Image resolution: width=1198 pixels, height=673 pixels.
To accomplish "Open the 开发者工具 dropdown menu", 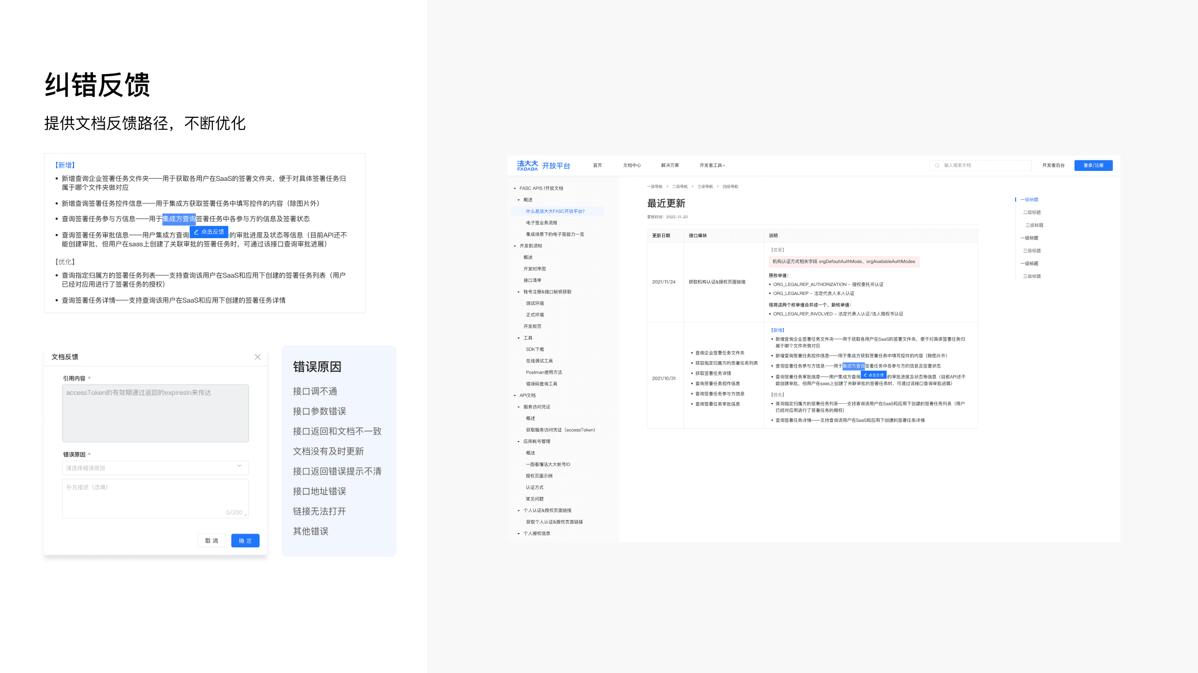I will (712, 166).
